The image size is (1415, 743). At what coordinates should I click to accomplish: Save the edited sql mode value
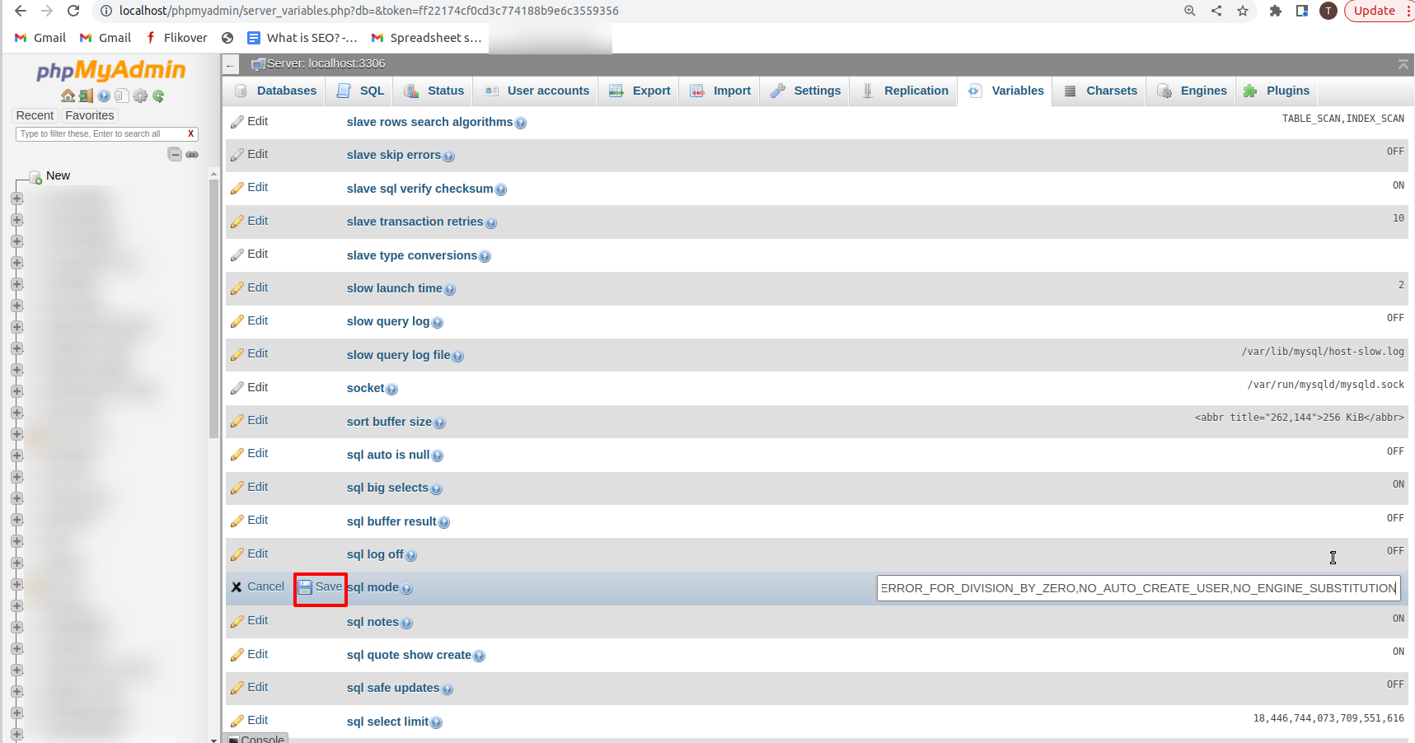click(320, 587)
